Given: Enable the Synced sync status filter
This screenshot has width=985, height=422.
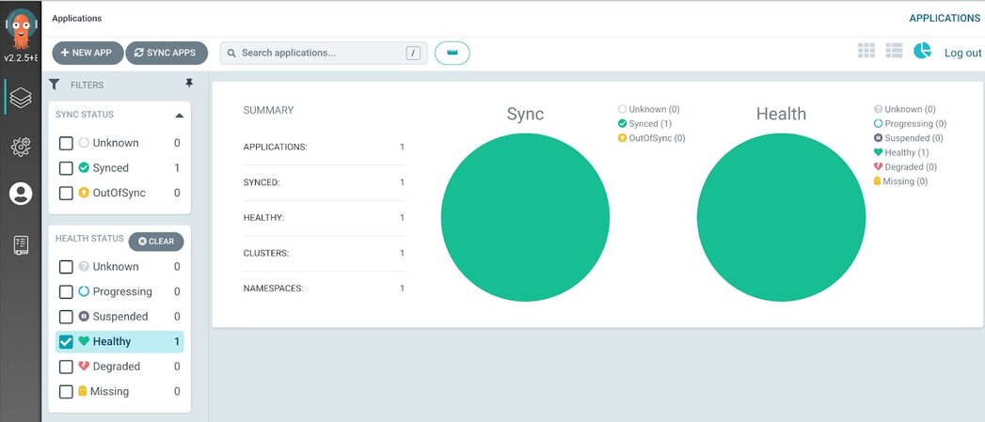Looking at the screenshot, I should pyautogui.click(x=67, y=168).
